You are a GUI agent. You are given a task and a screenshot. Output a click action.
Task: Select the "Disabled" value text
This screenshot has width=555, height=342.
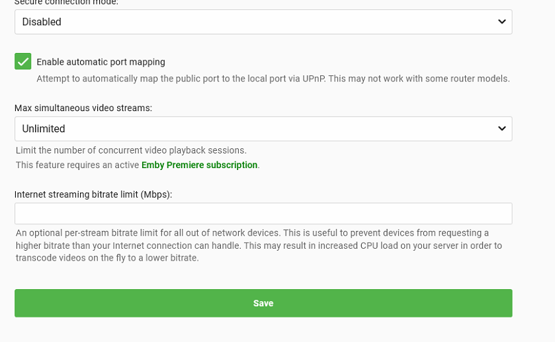[42, 22]
